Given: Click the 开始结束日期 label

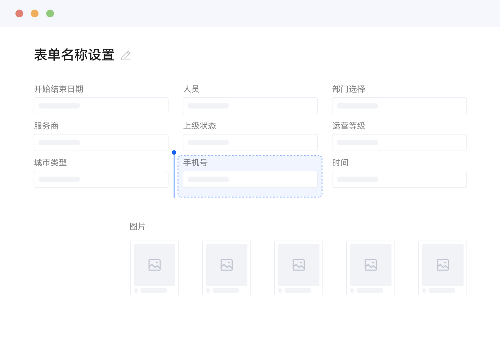Looking at the screenshot, I should coord(59,89).
